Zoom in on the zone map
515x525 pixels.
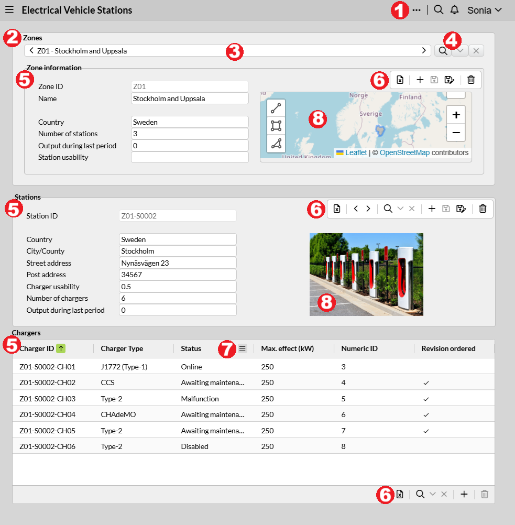[x=456, y=115]
